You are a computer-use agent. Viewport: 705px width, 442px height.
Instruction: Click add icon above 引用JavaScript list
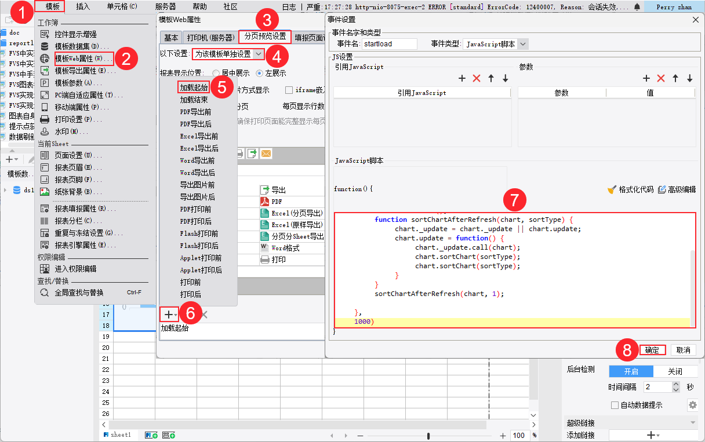coord(462,78)
